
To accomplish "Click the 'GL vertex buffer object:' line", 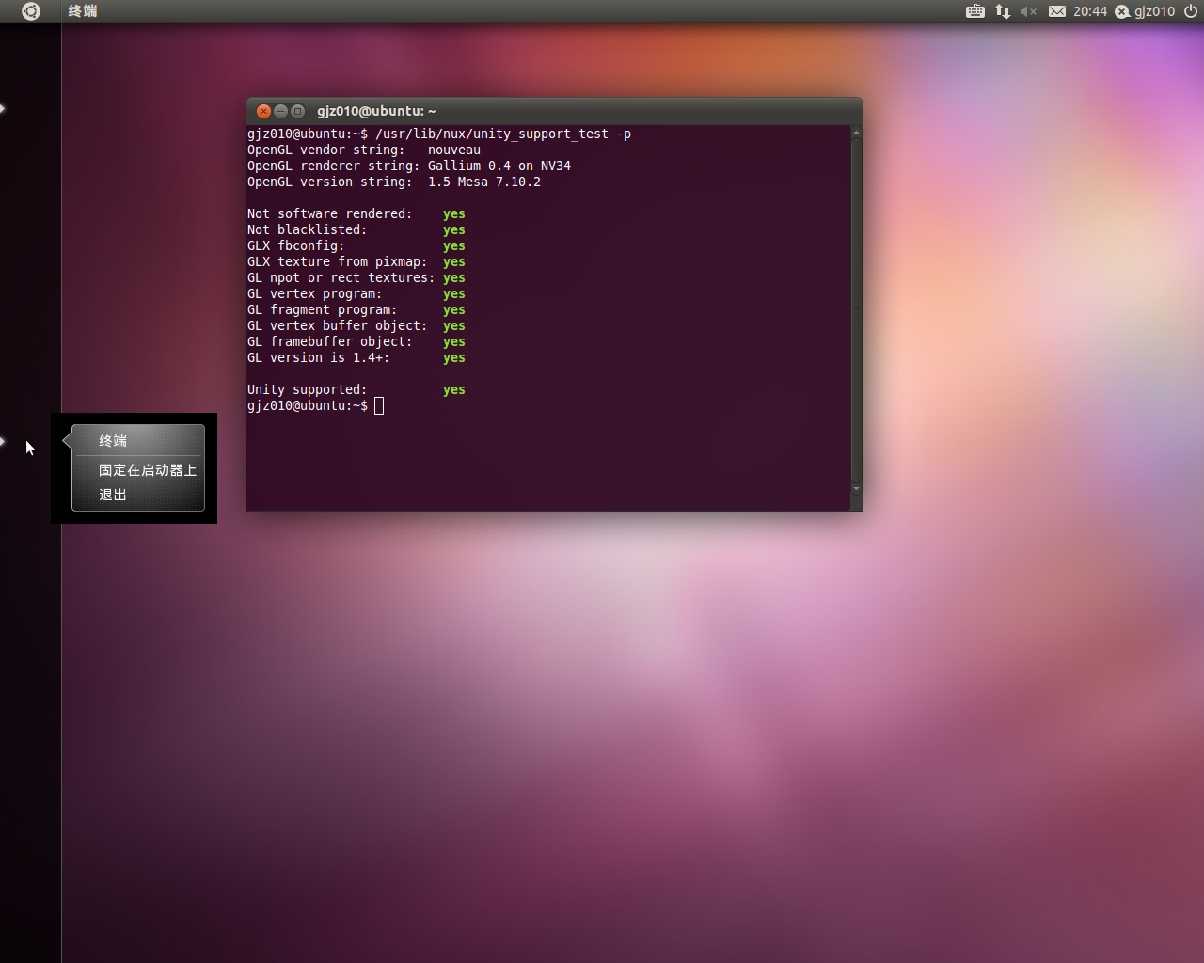I will [356, 326].
